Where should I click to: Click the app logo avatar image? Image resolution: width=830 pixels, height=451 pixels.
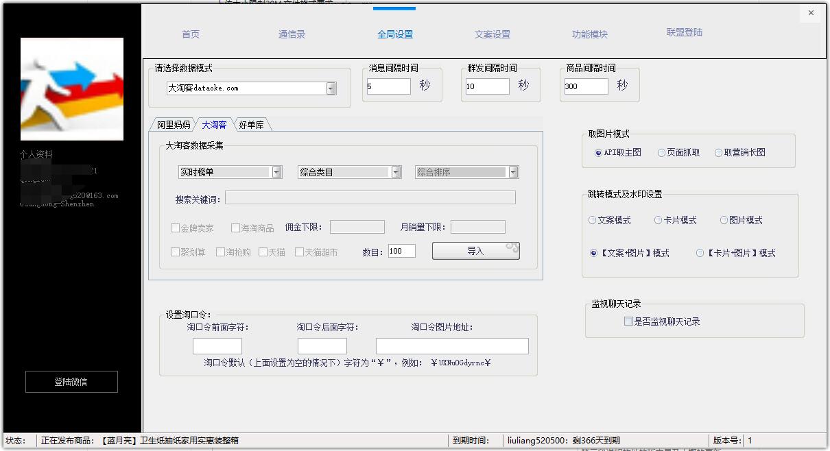[x=71, y=88]
